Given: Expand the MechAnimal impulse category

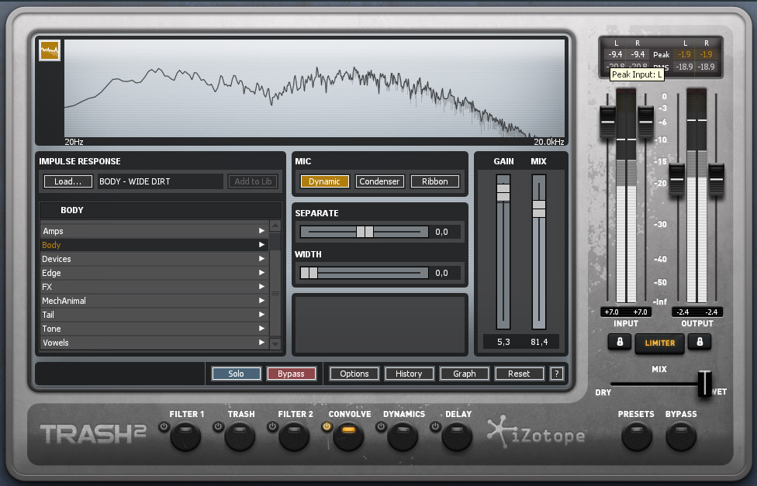Looking at the screenshot, I should coord(262,300).
